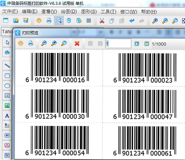The height and width of the screenshot is (160, 185).
Task: Go to next page in print preview
Action: pyautogui.click(x=137, y=44)
